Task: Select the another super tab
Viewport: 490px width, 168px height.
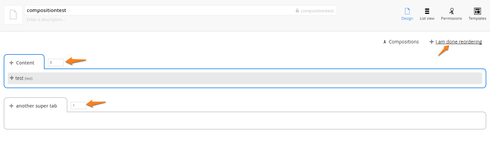Action: (36, 106)
